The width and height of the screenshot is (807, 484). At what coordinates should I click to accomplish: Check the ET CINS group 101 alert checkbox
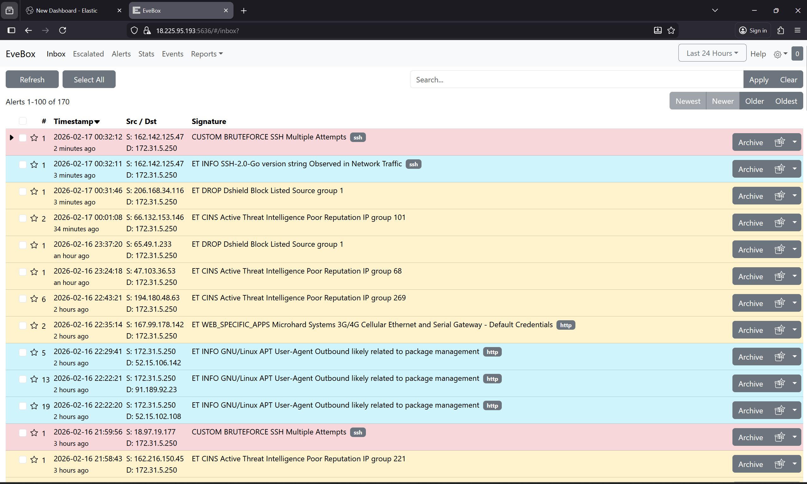click(22, 218)
